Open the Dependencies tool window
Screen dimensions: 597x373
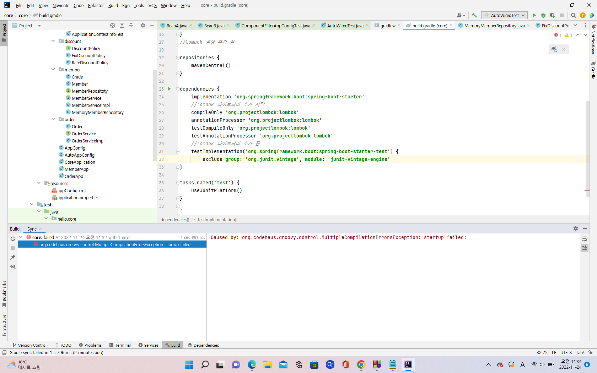tap(203, 345)
